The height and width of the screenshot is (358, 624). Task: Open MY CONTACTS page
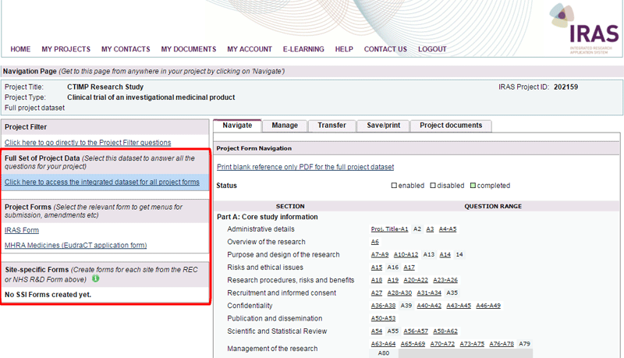[126, 49]
